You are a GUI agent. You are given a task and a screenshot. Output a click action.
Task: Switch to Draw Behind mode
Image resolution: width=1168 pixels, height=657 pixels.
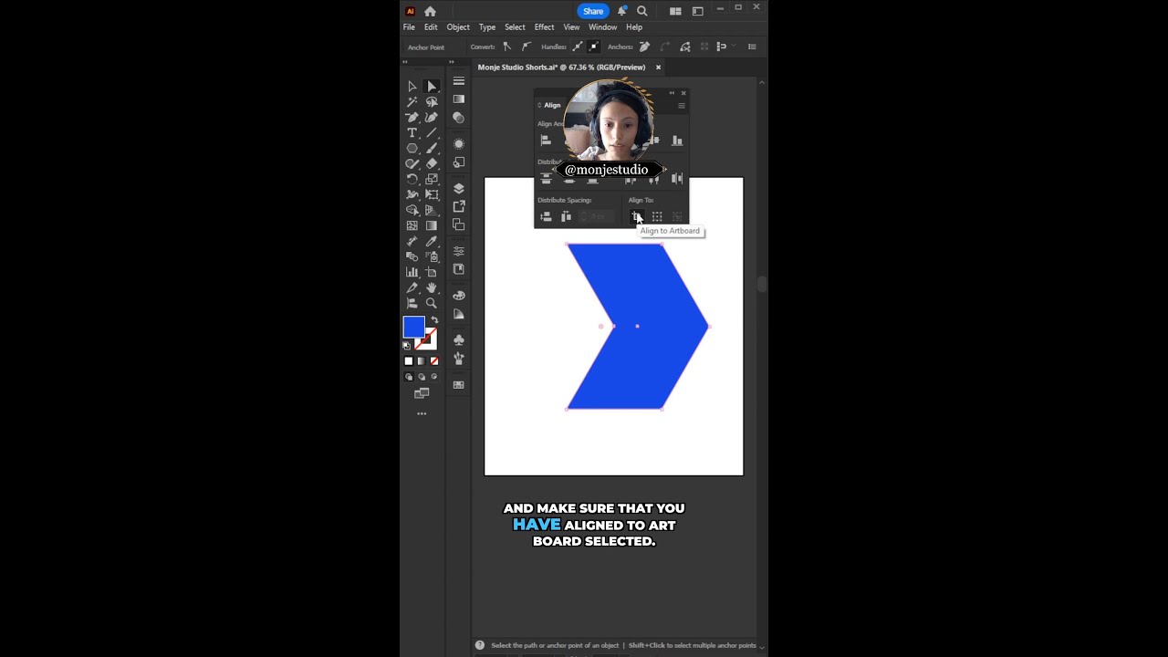(x=422, y=377)
